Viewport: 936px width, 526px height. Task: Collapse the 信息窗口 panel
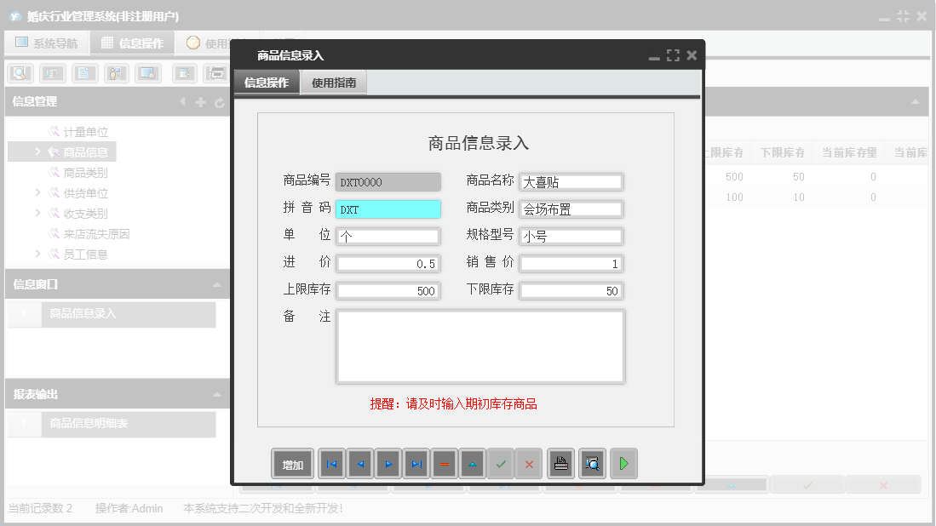217,284
